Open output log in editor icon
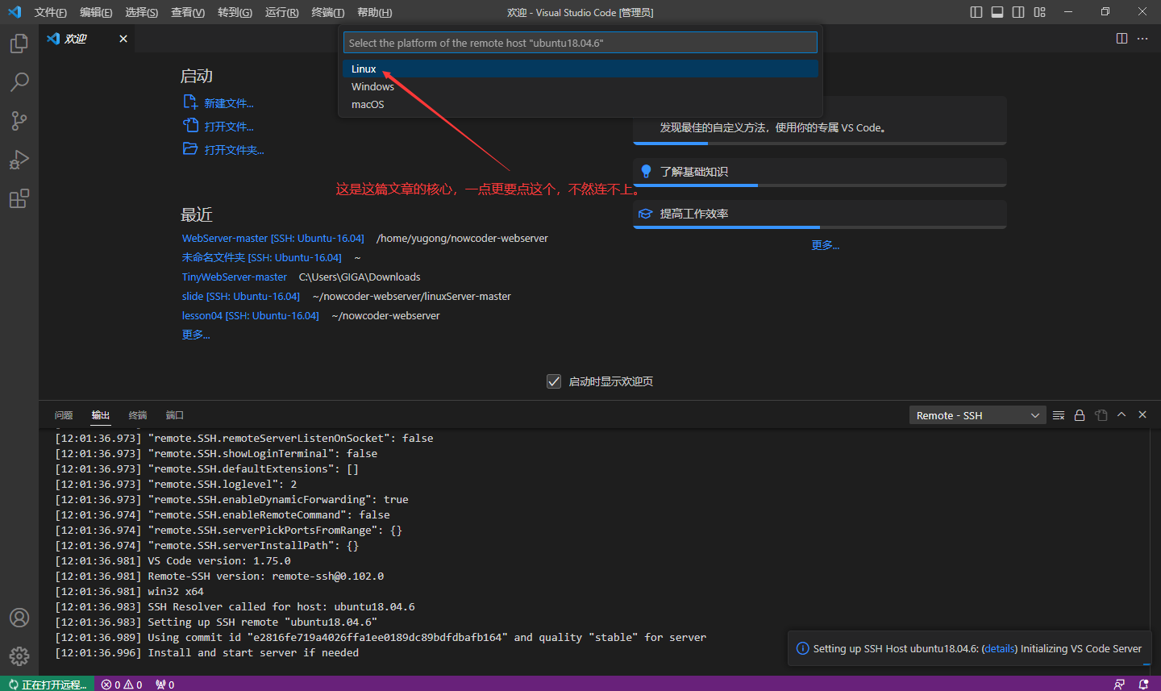This screenshot has height=691, width=1161. tap(1101, 415)
